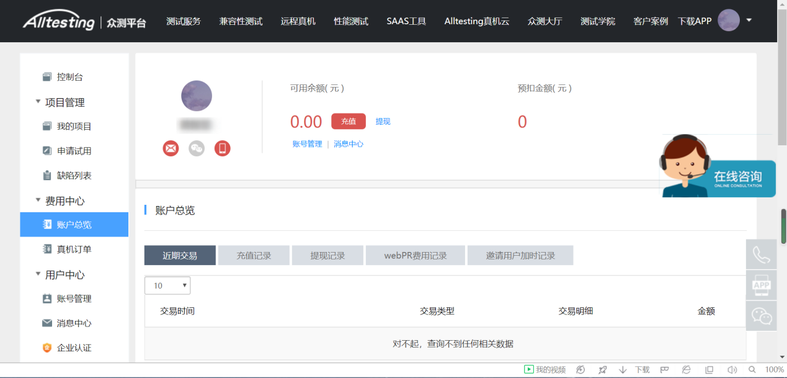The height and width of the screenshot is (378, 787).
Task: Click the gray WeChat icon under avatar
Action: pos(197,148)
